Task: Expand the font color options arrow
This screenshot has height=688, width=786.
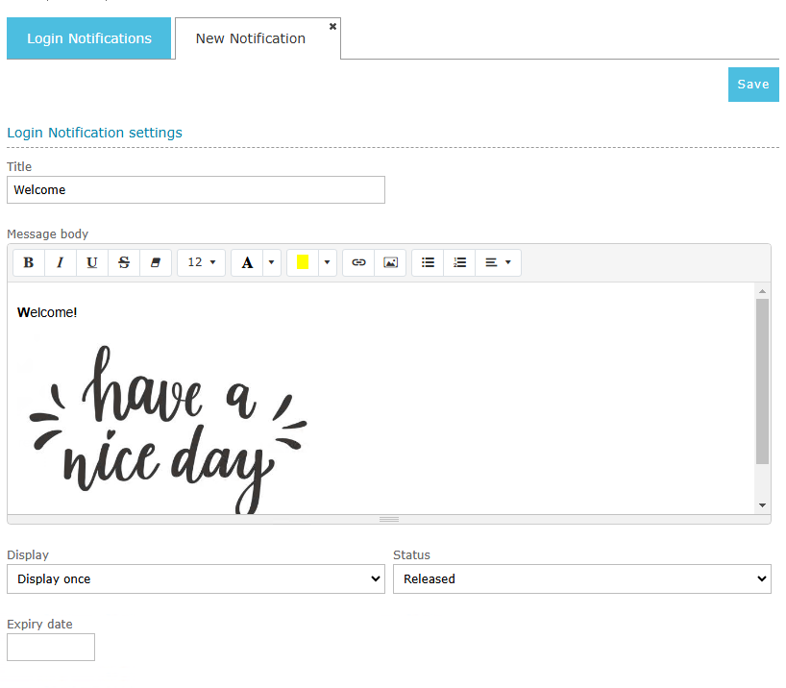Action: coord(272,262)
